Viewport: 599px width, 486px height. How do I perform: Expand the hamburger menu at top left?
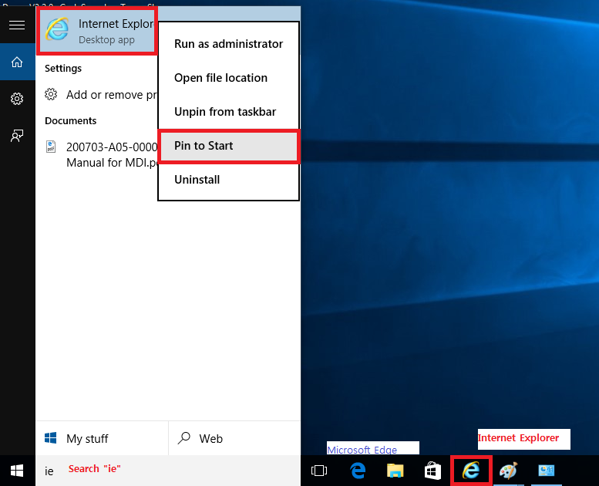pyautogui.click(x=17, y=25)
